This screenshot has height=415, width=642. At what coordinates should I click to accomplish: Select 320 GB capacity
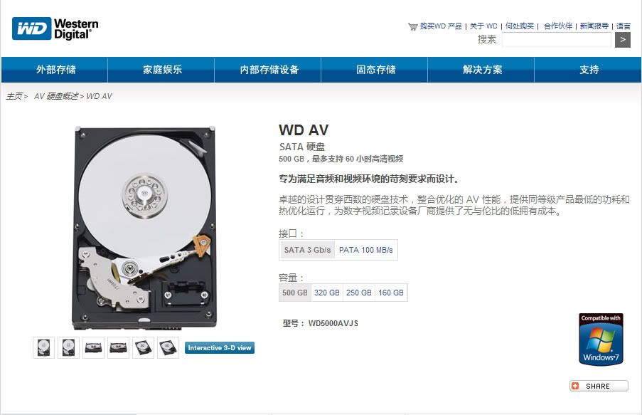(x=327, y=293)
